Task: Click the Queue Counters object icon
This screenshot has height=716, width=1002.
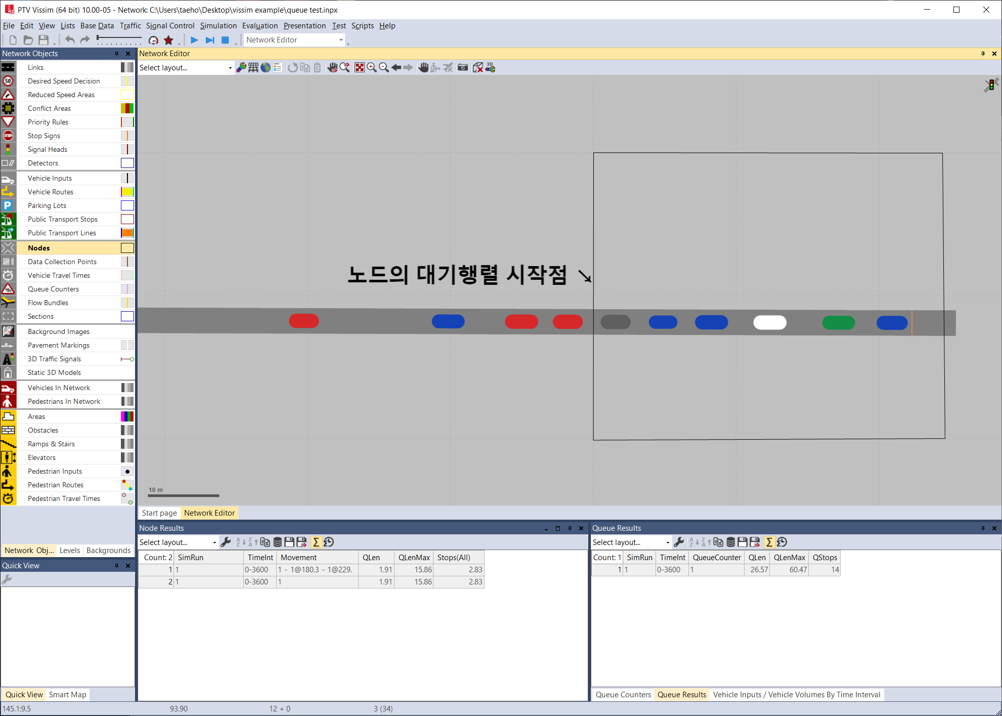Action: point(8,289)
